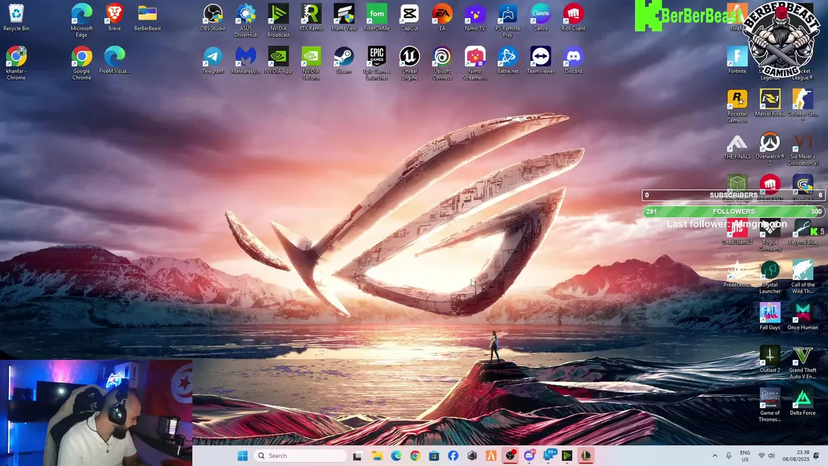This screenshot has height=466, width=828.
Task: Launch PS Remote Play shortcut
Action: pos(508,21)
